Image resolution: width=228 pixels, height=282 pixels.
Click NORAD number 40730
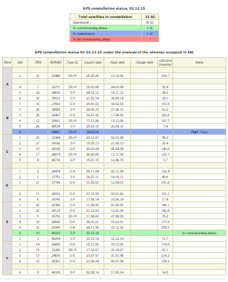tap(55, 160)
